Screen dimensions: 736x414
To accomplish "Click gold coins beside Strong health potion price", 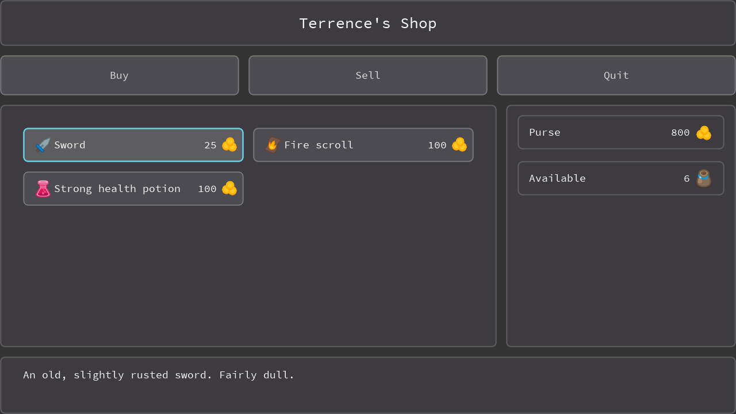I will click(x=229, y=189).
